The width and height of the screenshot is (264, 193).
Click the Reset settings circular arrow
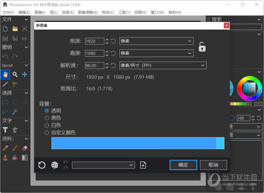click(42, 165)
